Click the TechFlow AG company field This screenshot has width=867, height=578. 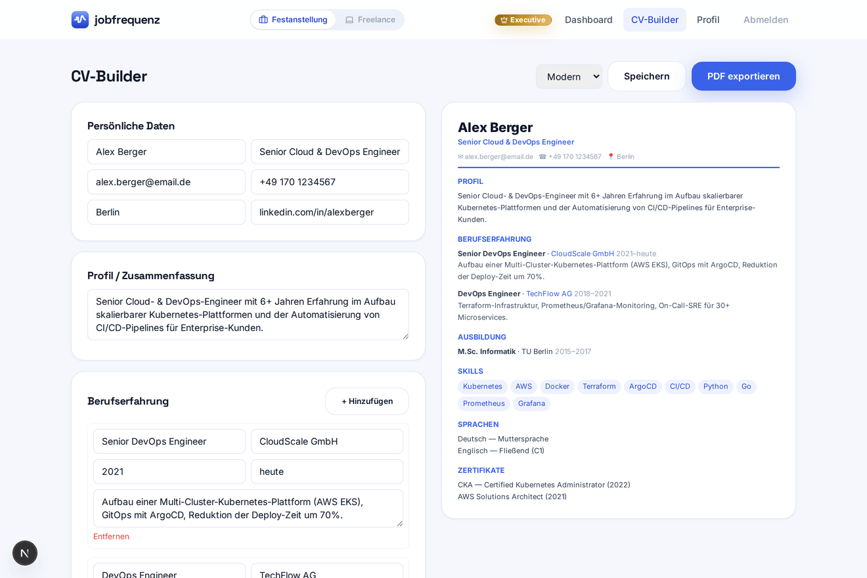click(327, 570)
